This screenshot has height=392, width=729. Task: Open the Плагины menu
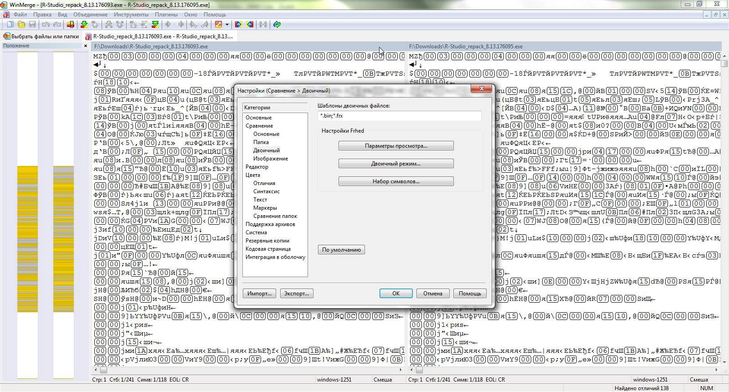(x=166, y=15)
